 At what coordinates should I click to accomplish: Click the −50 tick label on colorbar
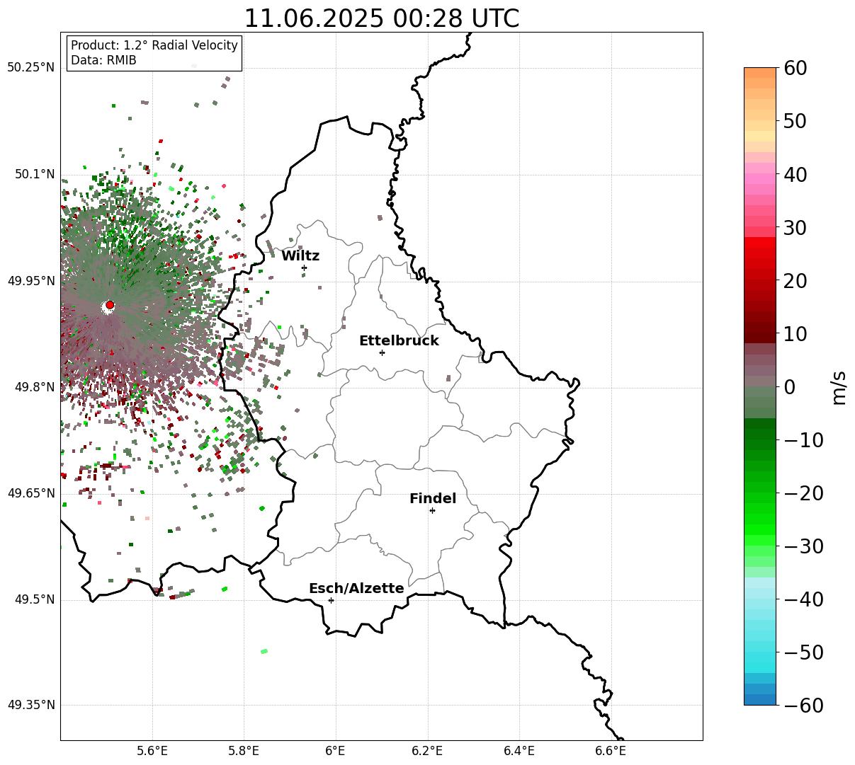tap(803, 652)
